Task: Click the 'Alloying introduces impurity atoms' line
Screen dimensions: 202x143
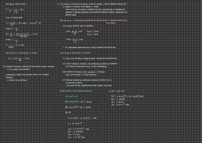Action: click(31, 67)
